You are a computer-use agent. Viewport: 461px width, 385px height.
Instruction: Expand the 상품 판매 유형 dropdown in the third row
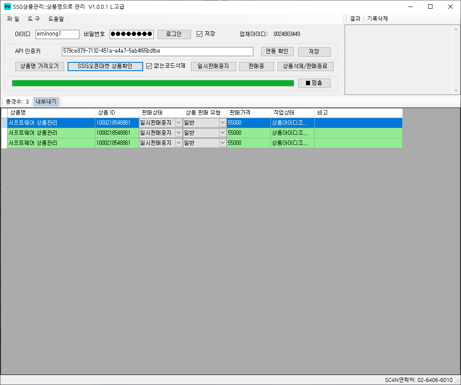click(223, 143)
